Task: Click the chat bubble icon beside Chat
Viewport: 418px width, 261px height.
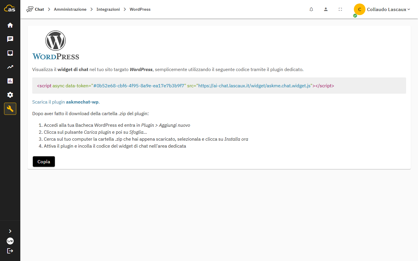Action: point(30,9)
